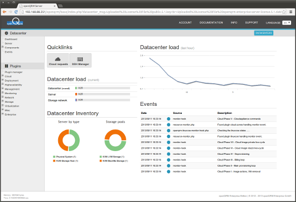Viewport: 296px width, 202px height.
Task: Open the Documentation menu
Action: click(x=211, y=23)
